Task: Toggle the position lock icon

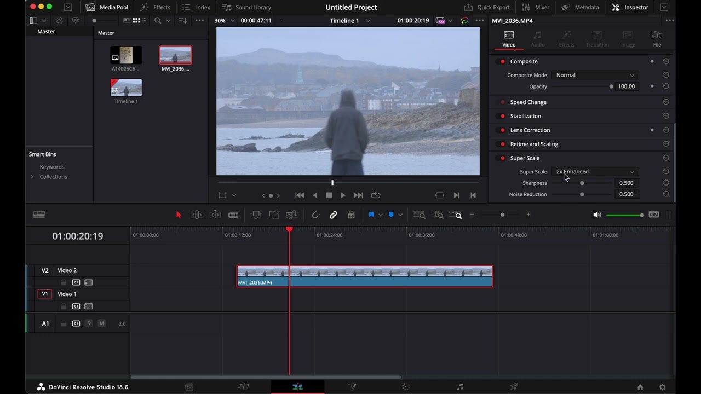Action: point(351,215)
